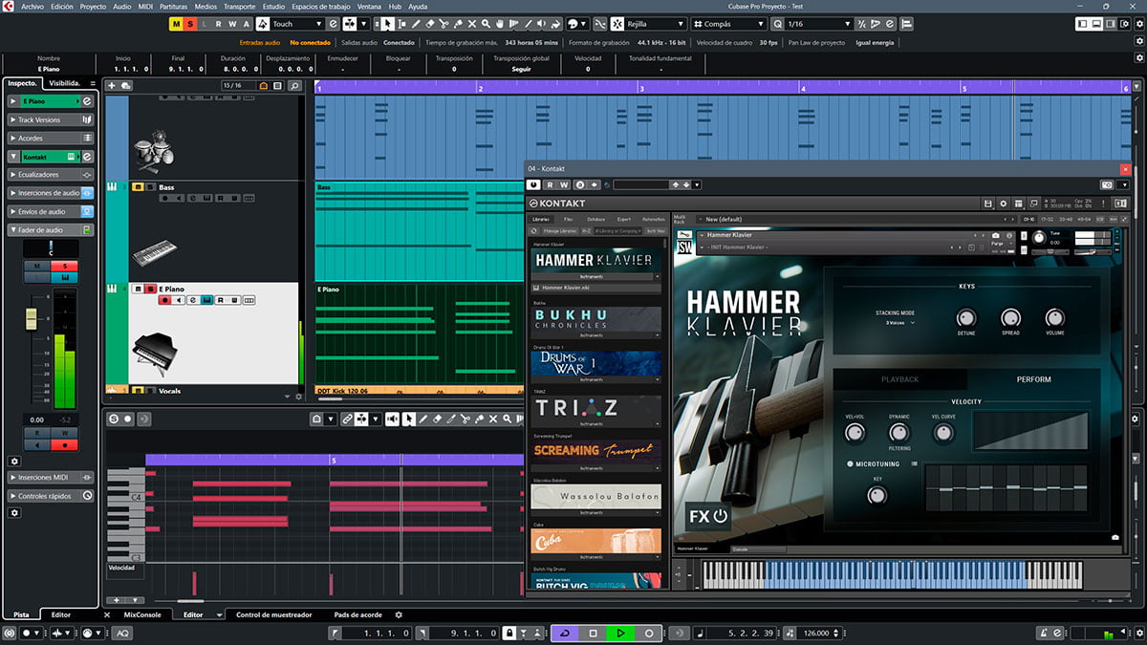The width and height of the screenshot is (1147, 645).
Task: Open track search magnifier in track list
Action: (295, 86)
